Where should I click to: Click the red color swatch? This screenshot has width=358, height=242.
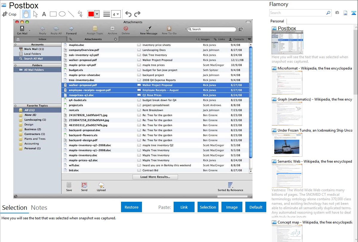91,14
